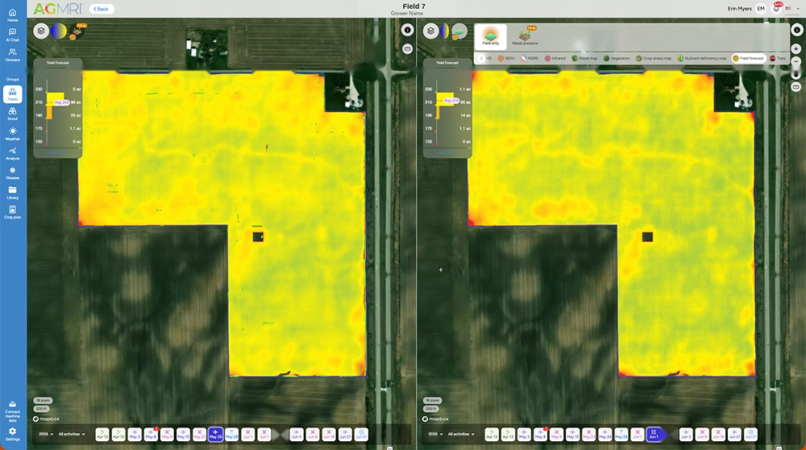Screen dimensions: 806x450
Task: Open the layers stack in right map
Action: (430, 31)
